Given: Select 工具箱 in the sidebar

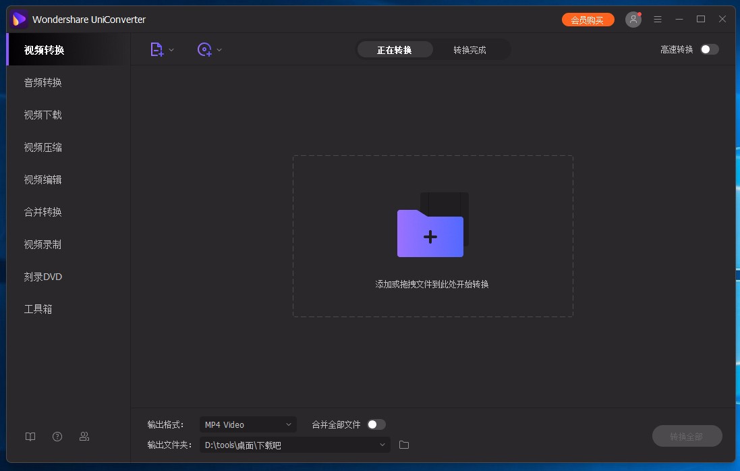Looking at the screenshot, I should click(x=42, y=309).
